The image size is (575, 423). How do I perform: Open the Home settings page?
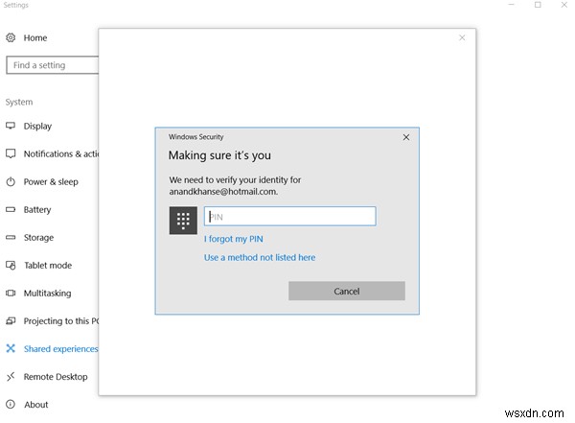pyautogui.click(x=35, y=37)
